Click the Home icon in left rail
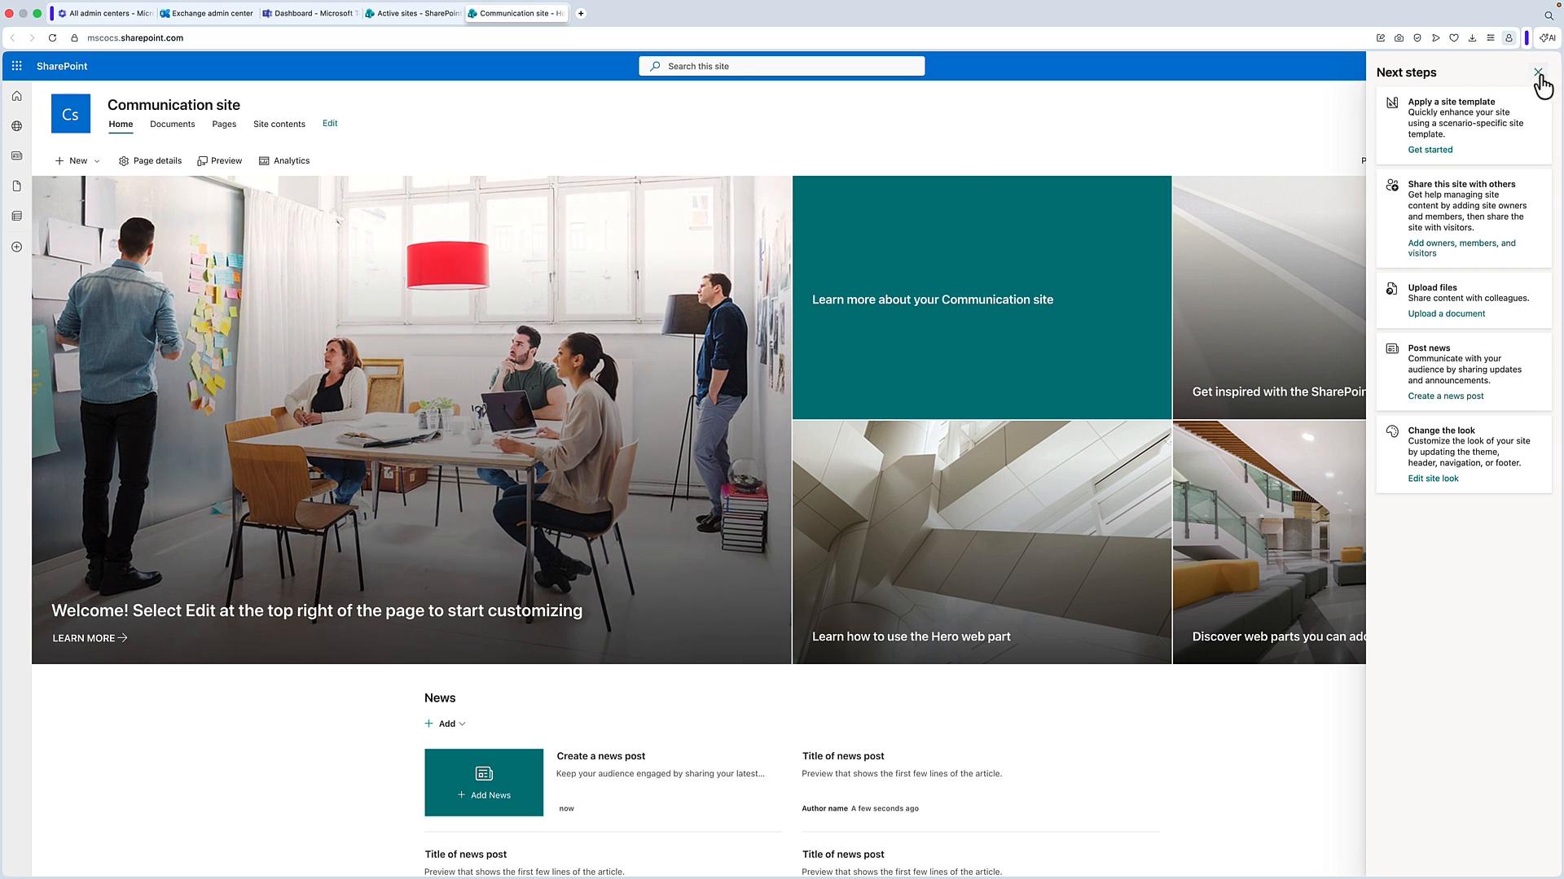Image resolution: width=1564 pixels, height=879 pixels. [x=16, y=96]
